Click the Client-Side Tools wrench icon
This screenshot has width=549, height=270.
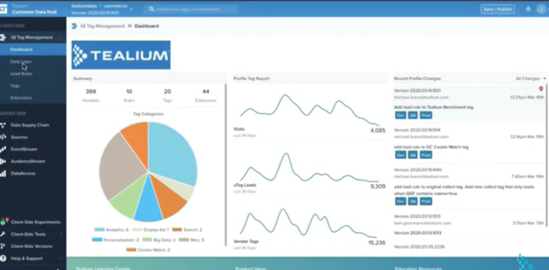(x=3, y=234)
